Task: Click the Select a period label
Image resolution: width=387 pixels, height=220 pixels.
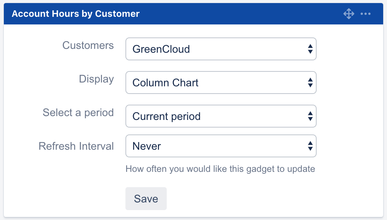Action: tap(78, 113)
